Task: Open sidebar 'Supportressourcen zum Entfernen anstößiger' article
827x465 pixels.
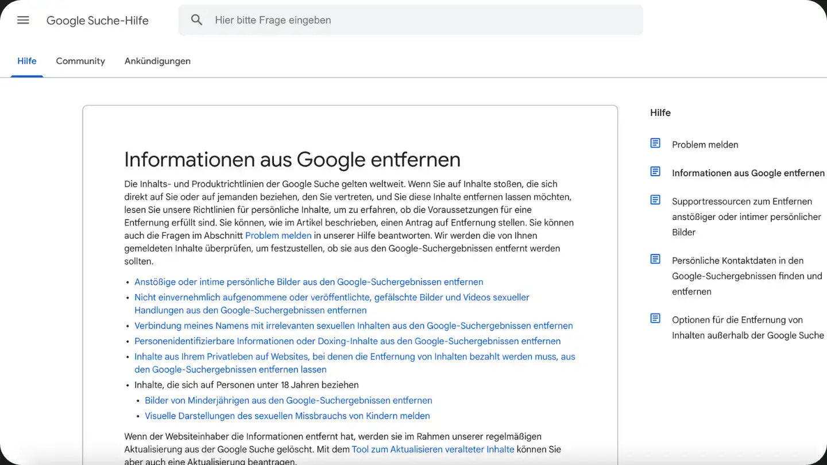Action: pos(747,217)
